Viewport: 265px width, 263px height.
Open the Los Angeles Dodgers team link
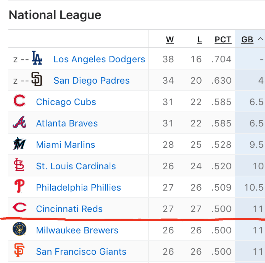(x=99, y=59)
